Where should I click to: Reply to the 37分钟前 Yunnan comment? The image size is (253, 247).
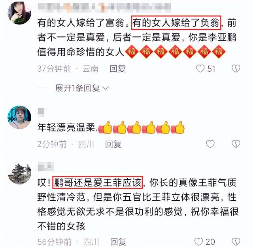(118, 69)
